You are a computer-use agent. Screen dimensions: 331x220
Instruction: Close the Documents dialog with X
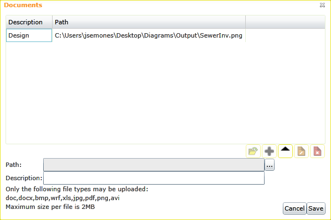pos(322,5)
